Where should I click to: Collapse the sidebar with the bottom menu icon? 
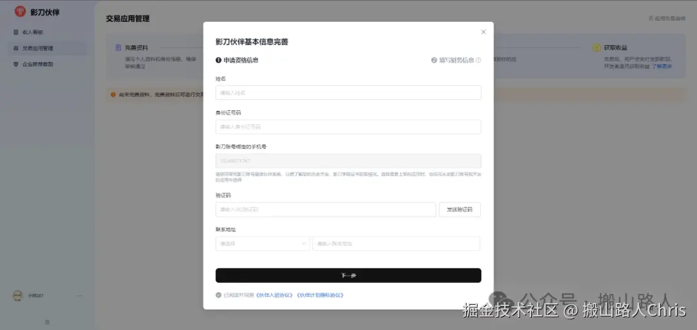(x=48, y=322)
